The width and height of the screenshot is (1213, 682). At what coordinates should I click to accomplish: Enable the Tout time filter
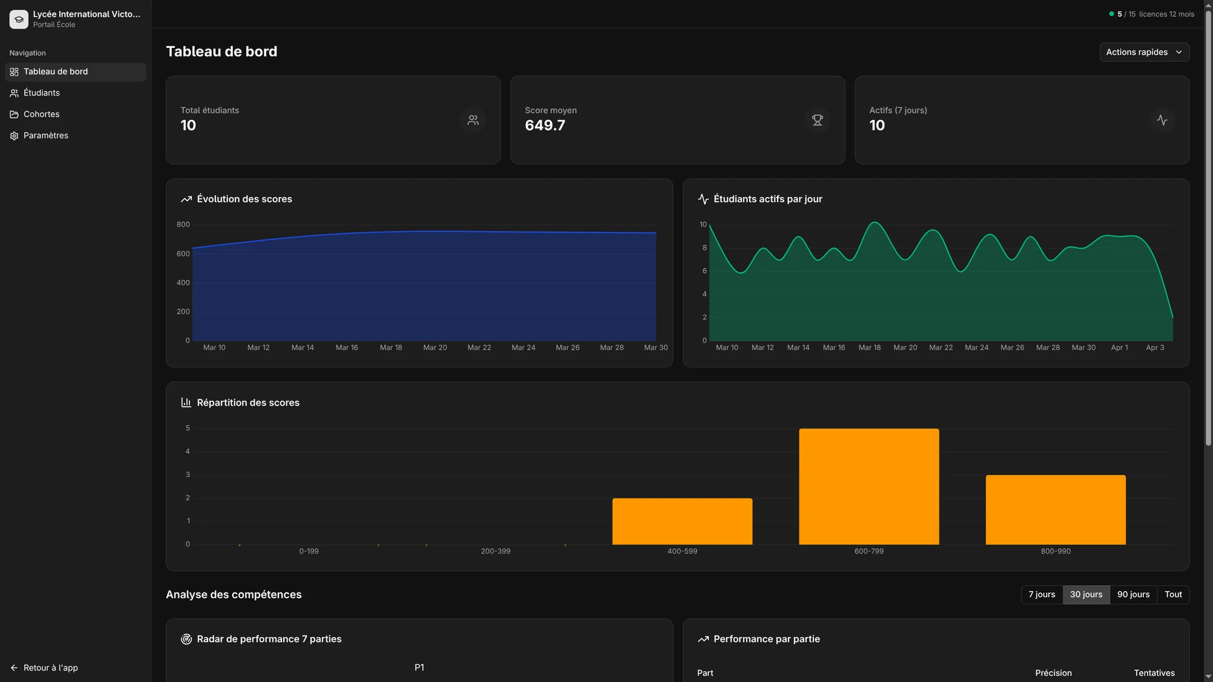[x=1173, y=595]
